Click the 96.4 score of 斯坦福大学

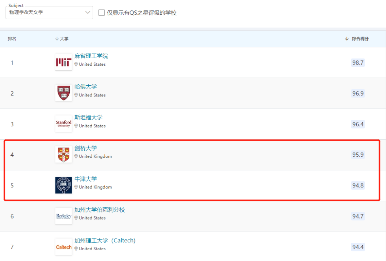click(358, 124)
